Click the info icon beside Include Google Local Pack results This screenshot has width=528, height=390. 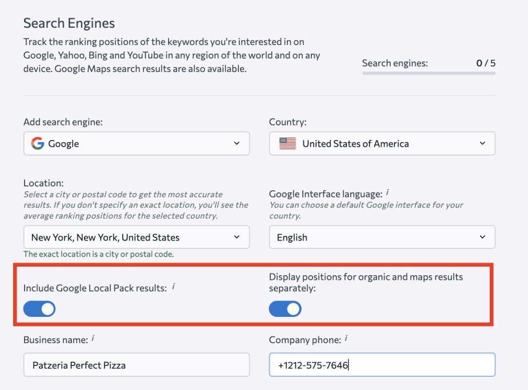(174, 286)
